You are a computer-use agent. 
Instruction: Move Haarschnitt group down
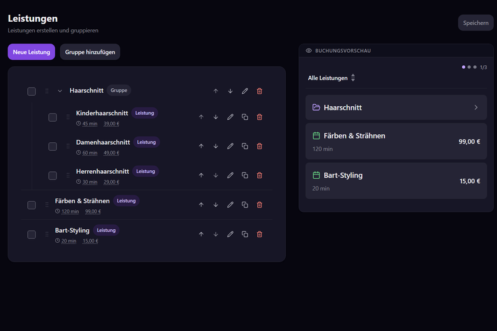230,91
